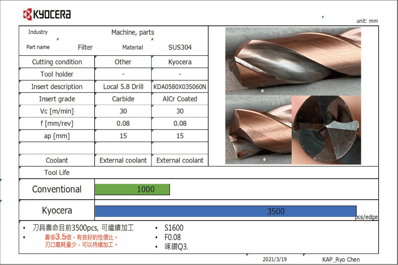Select the Local 5.8 Drill cell
The width and height of the screenshot is (398, 265).
click(123, 87)
